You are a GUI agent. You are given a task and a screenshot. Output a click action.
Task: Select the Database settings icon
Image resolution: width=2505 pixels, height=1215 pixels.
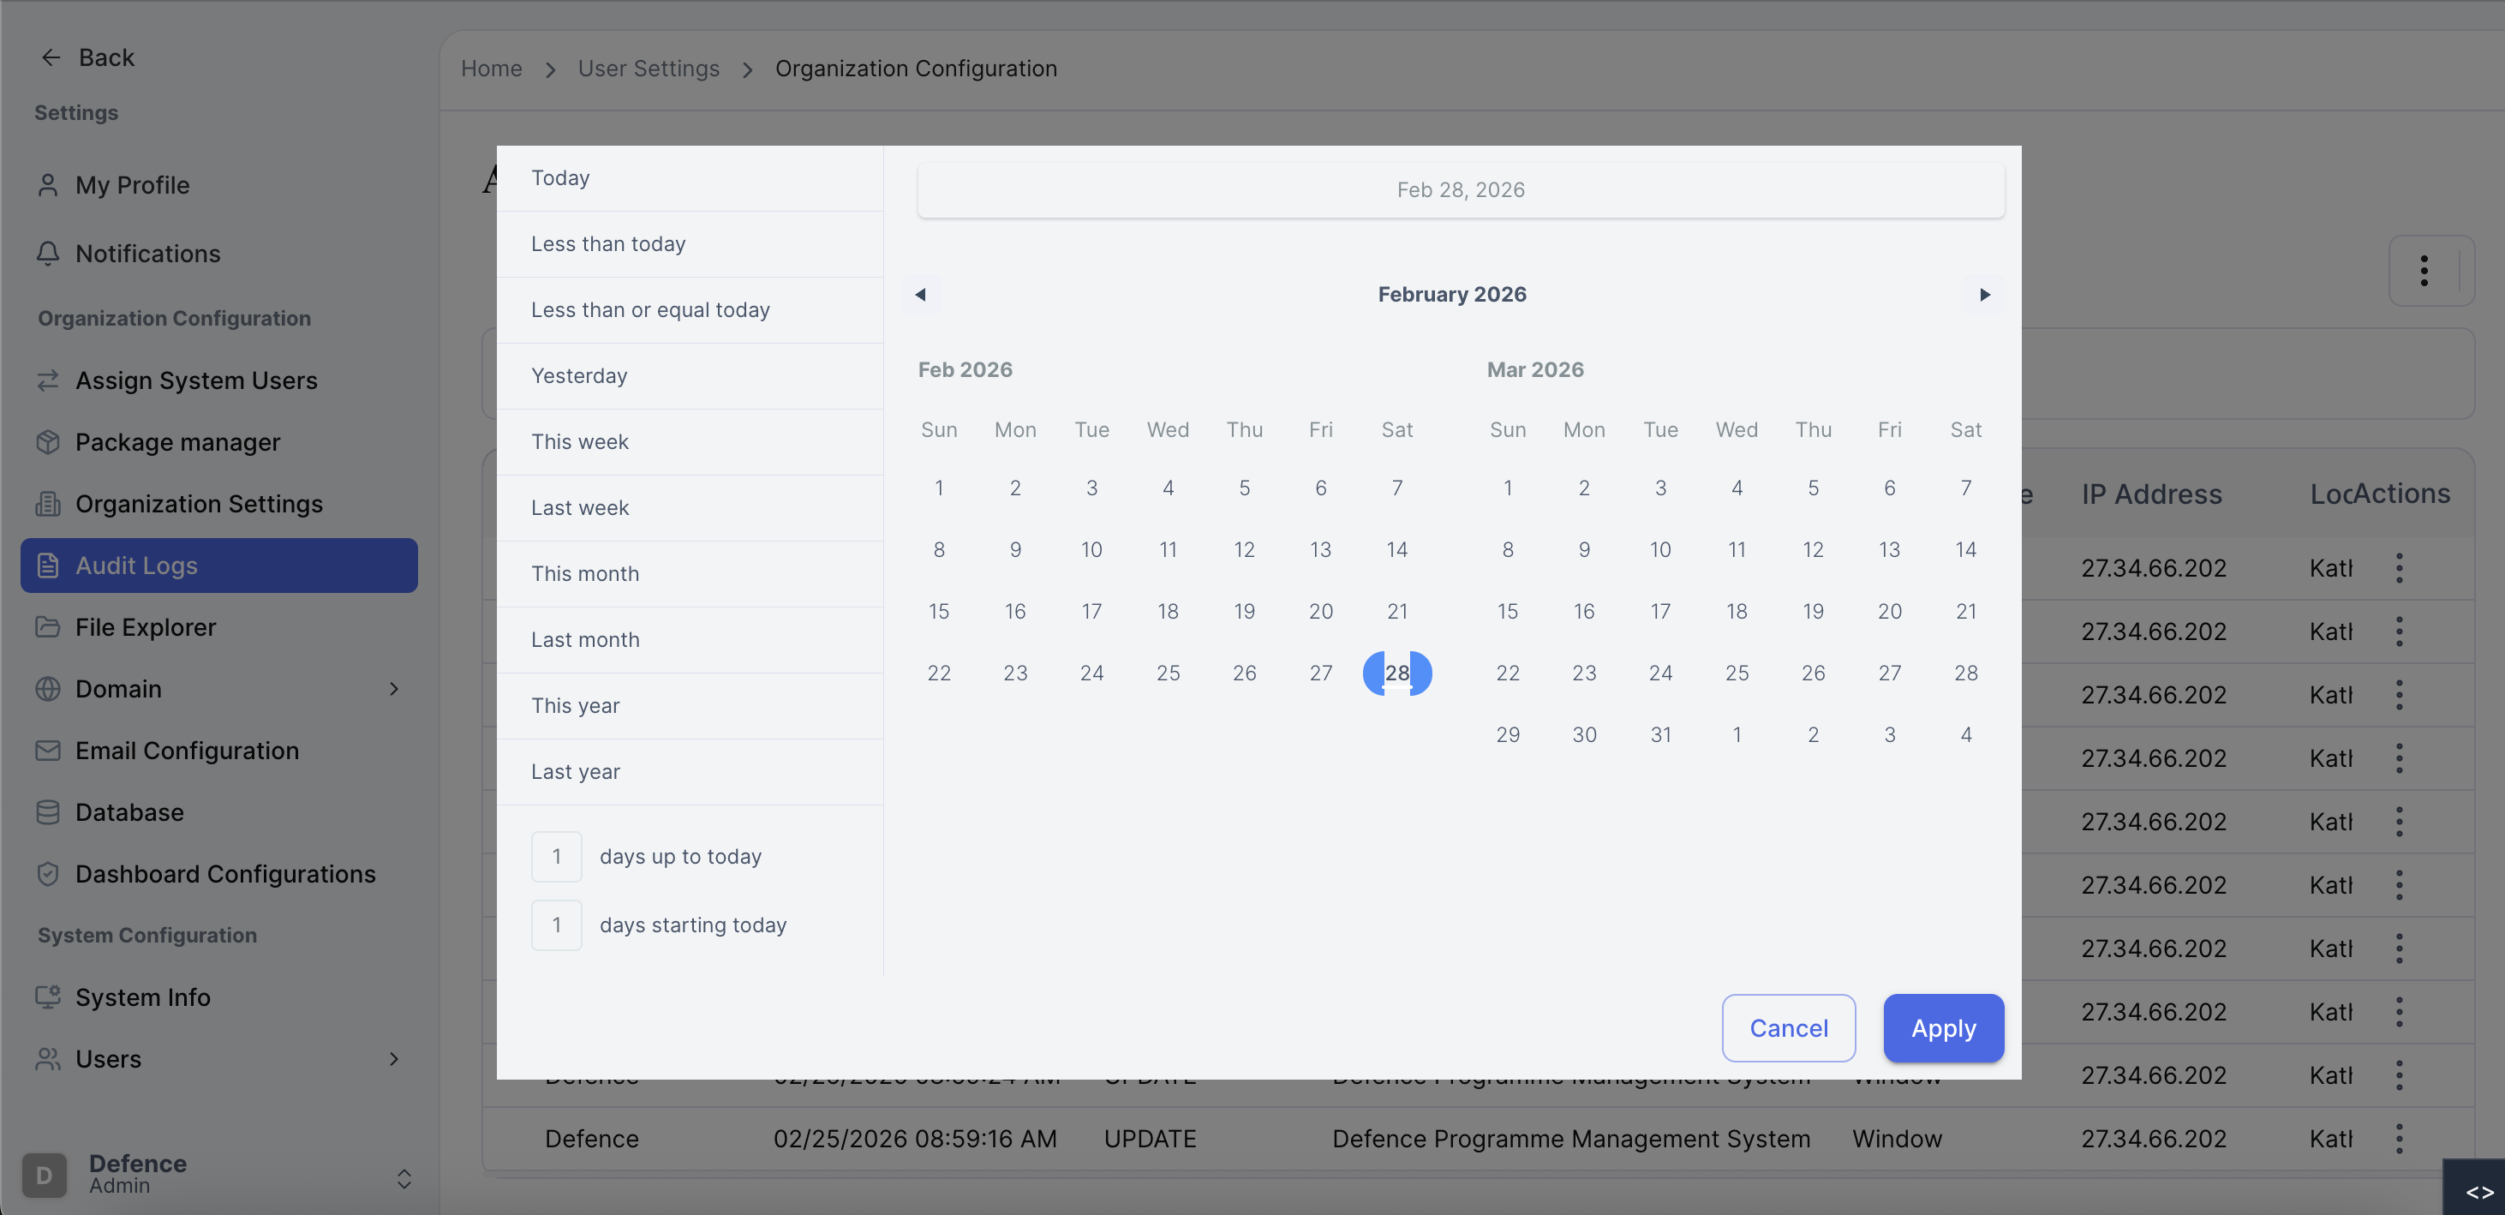tap(49, 811)
